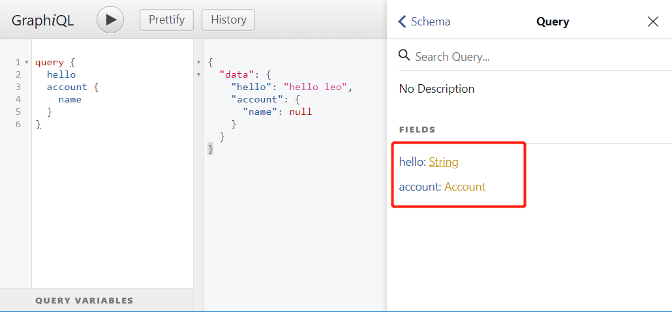Click the GraphiQL title logo
This screenshot has width=672, height=312.
(x=42, y=20)
